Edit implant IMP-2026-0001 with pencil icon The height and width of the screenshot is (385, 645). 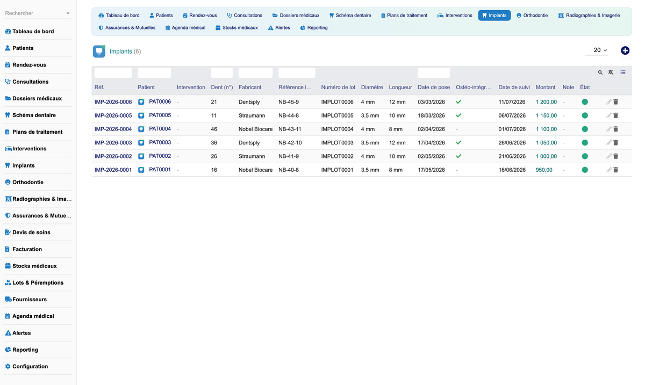[x=609, y=170]
